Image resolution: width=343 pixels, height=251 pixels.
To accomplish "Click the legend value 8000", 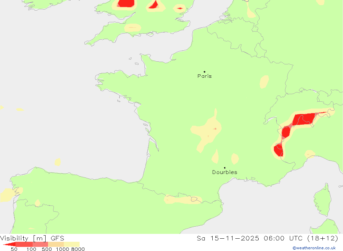I will coord(78,249).
